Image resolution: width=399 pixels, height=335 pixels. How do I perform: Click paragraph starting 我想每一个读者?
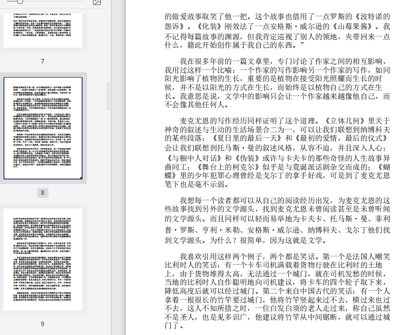277,220
